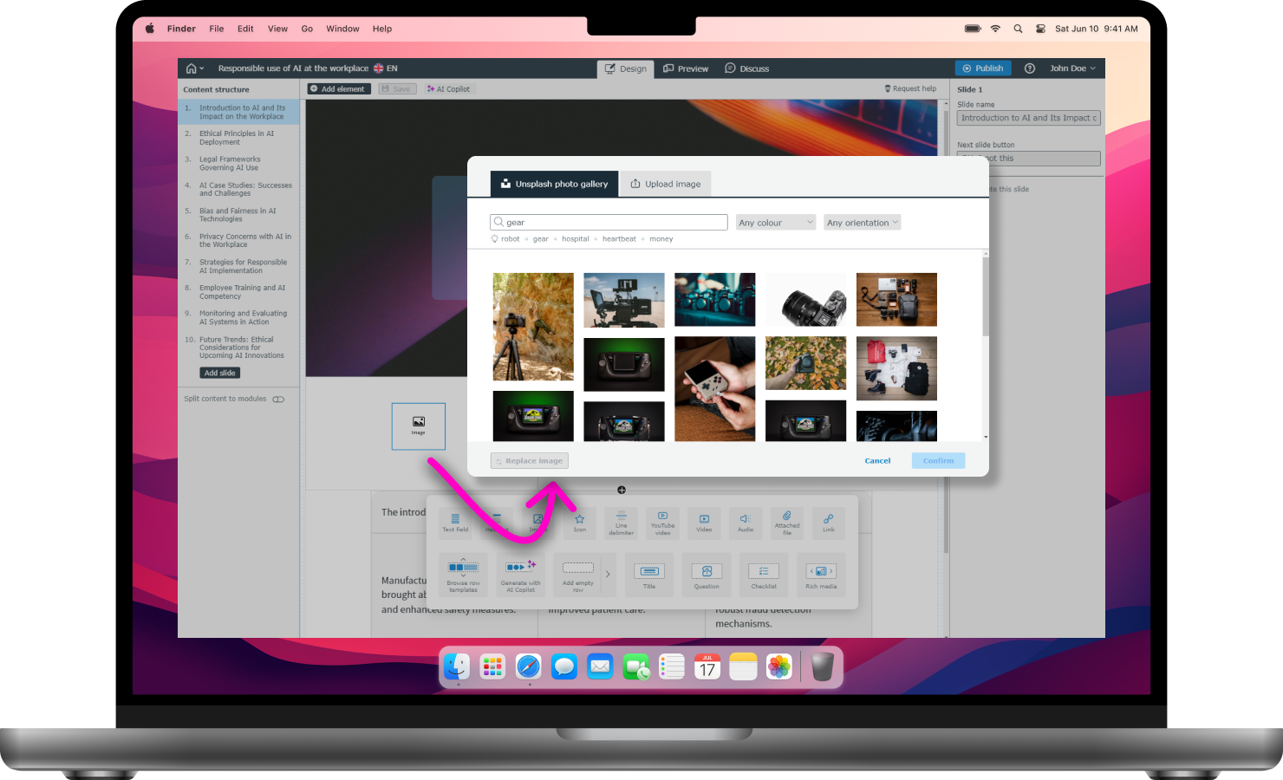Click AI Copilot in the editor toolbar
The width and height of the screenshot is (1283, 780).
448,89
